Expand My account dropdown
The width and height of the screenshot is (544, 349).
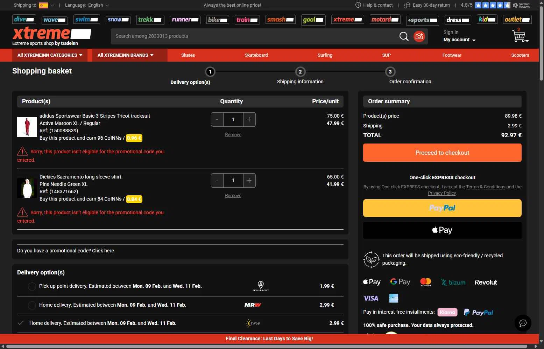tap(459, 40)
